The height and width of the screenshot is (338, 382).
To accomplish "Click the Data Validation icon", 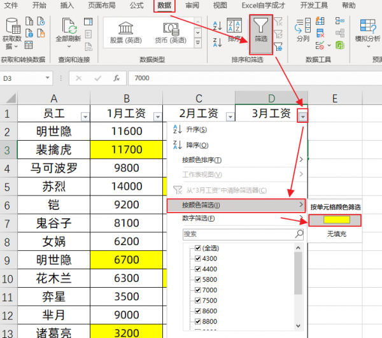I will 320,46.
